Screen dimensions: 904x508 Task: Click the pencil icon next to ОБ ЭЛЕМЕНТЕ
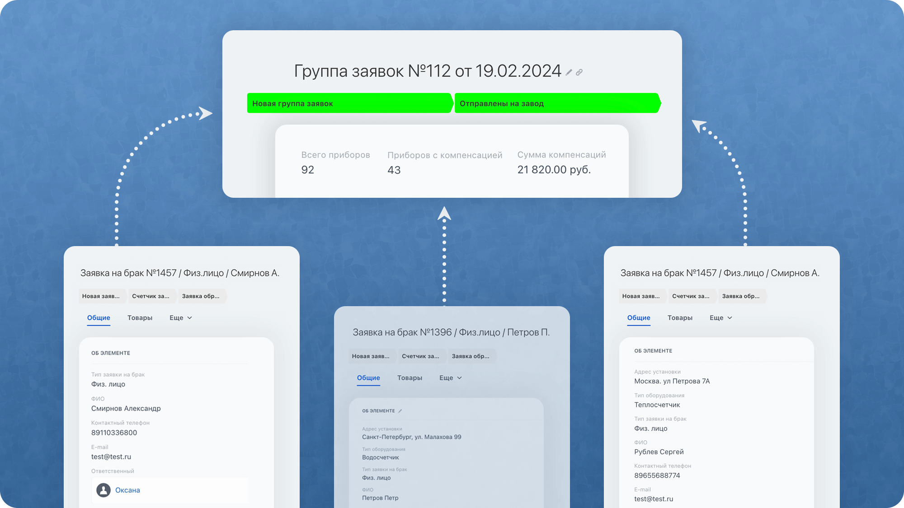(x=400, y=411)
